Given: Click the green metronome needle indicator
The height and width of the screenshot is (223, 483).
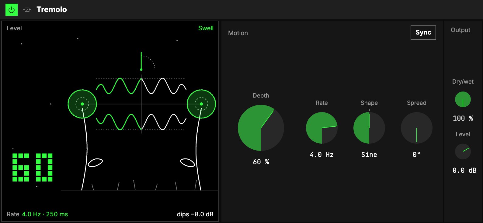Looking at the screenshot, I should tap(141, 61).
